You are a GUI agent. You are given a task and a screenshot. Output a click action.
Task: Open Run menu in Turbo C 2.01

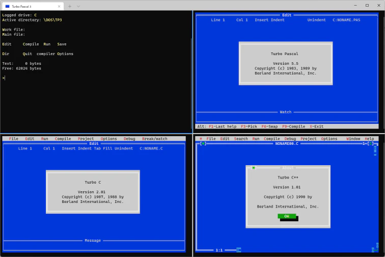tap(44, 139)
